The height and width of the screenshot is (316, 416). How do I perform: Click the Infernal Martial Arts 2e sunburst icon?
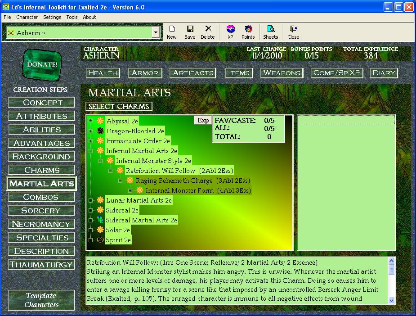(100, 150)
